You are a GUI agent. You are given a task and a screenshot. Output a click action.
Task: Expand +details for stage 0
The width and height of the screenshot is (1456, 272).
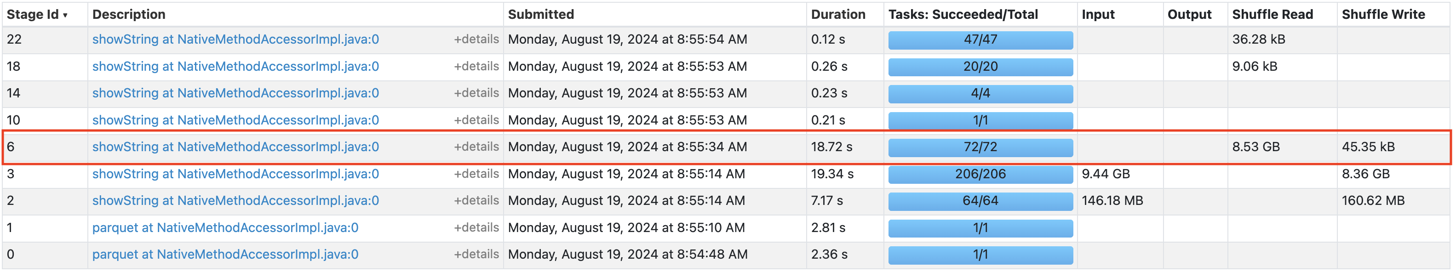pos(476,255)
